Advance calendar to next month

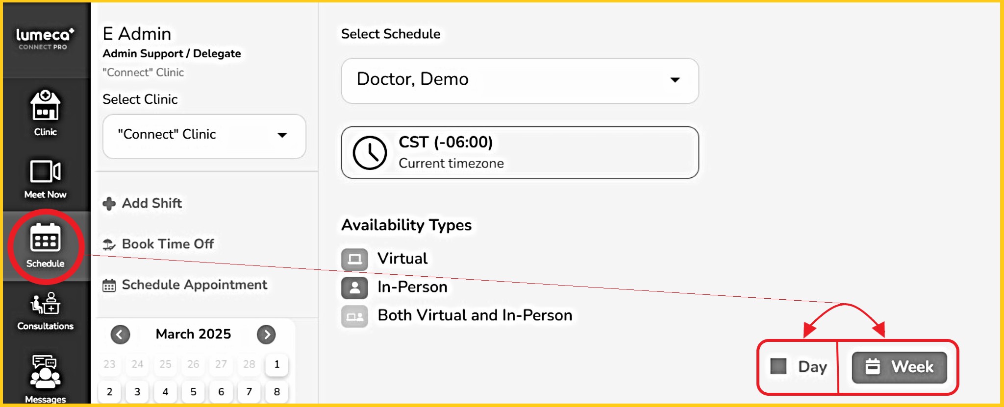(x=266, y=335)
